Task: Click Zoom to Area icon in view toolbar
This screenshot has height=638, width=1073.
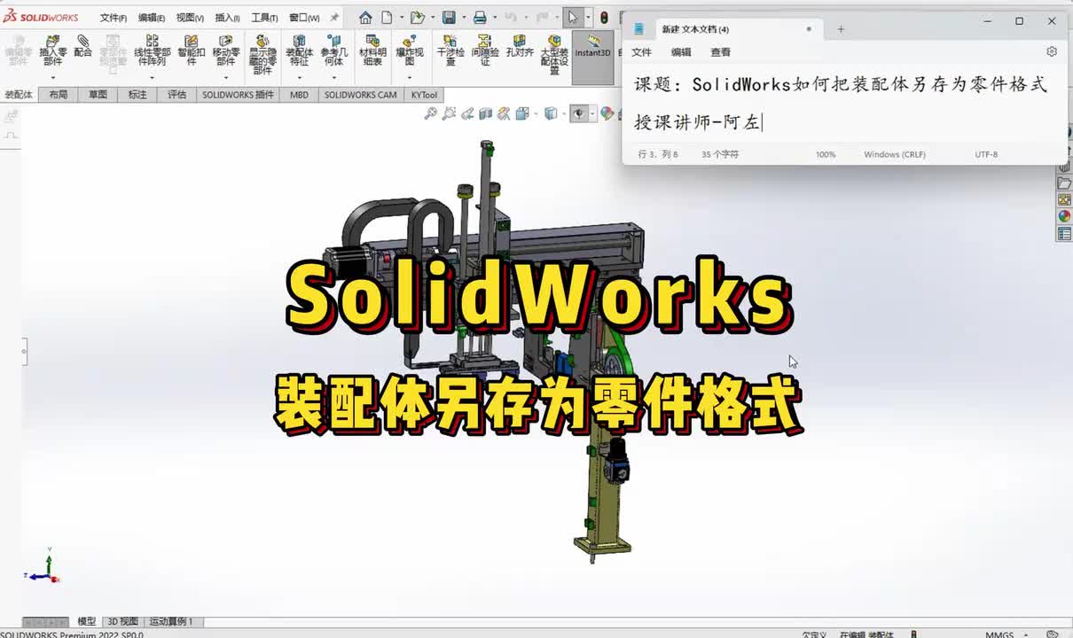Action: [x=449, y=113]
